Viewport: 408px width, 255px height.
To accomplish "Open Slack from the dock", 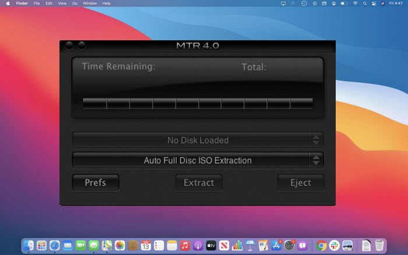I will pyautogui.click(x=335, y=245).
